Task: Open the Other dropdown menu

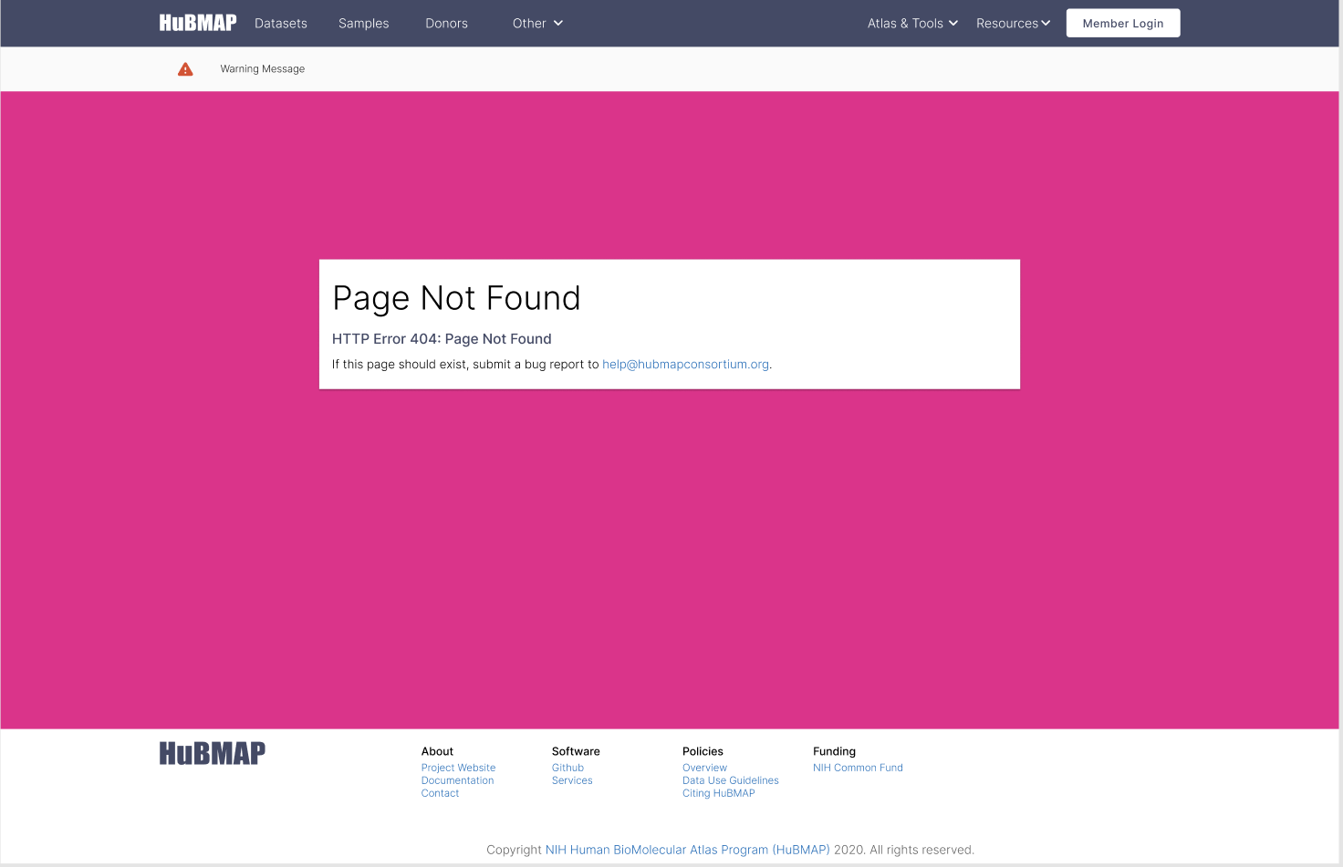Action: coord(536,23)
